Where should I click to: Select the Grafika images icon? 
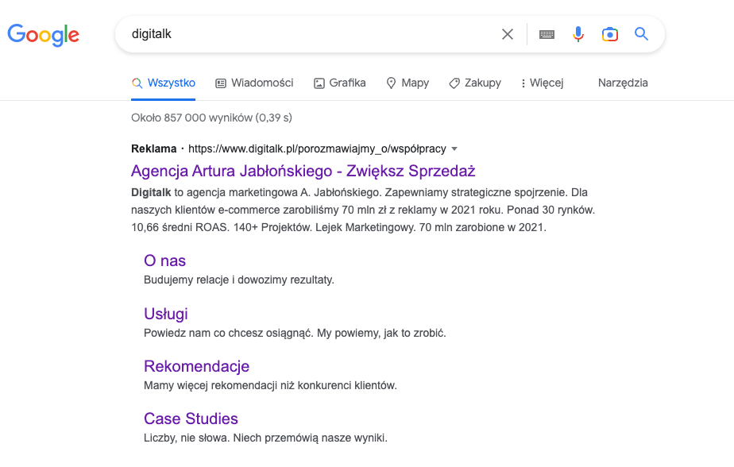pos(318,83)
